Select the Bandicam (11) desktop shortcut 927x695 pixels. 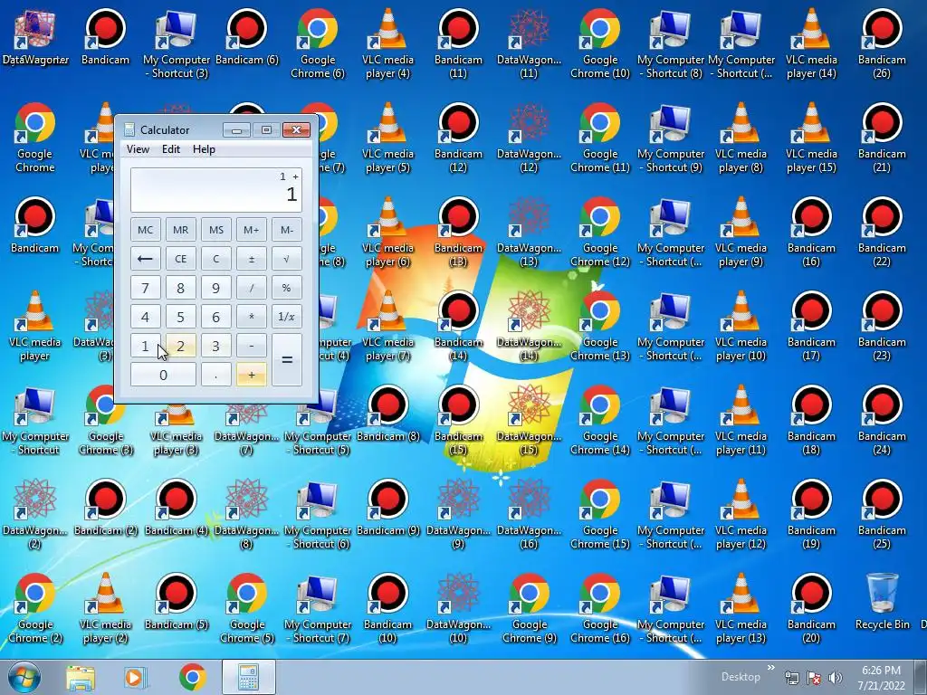[x=458, y=44]
